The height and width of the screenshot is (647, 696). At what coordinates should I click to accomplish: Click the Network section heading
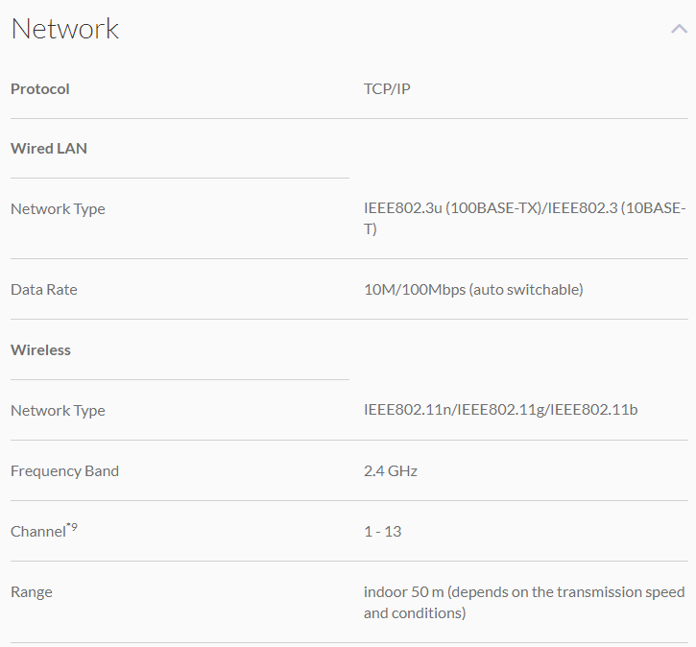coord(65,29)
